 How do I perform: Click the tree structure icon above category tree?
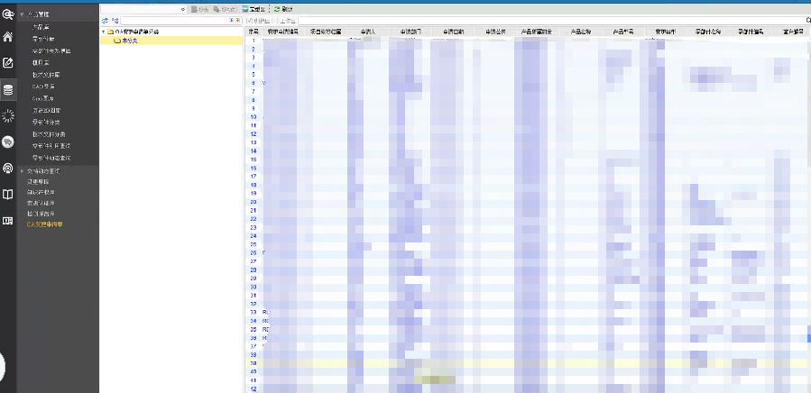click(x=115, y=20)
